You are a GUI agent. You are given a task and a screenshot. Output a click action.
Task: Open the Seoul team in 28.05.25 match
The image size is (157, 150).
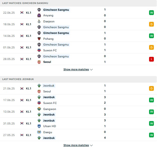[x=47, y=62]
